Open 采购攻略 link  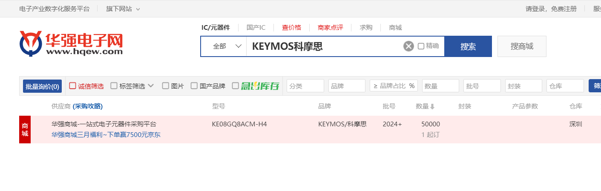point(88,106)
